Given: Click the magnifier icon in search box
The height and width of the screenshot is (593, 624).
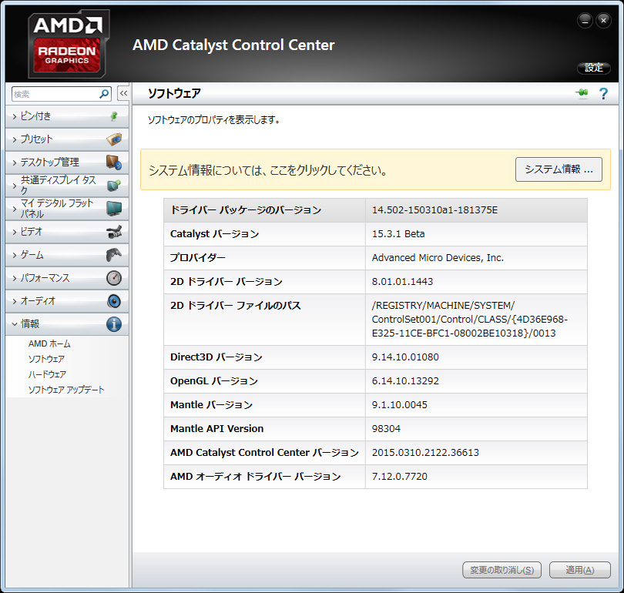Looking at the screenshot, I should point(104,94).
